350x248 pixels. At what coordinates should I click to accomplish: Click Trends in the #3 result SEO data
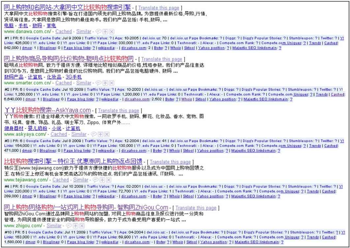(315, 146)
